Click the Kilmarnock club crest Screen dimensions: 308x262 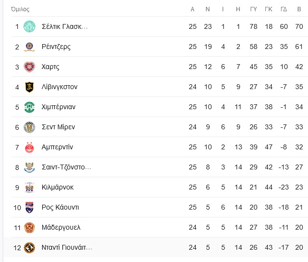(x=29, y=187)
